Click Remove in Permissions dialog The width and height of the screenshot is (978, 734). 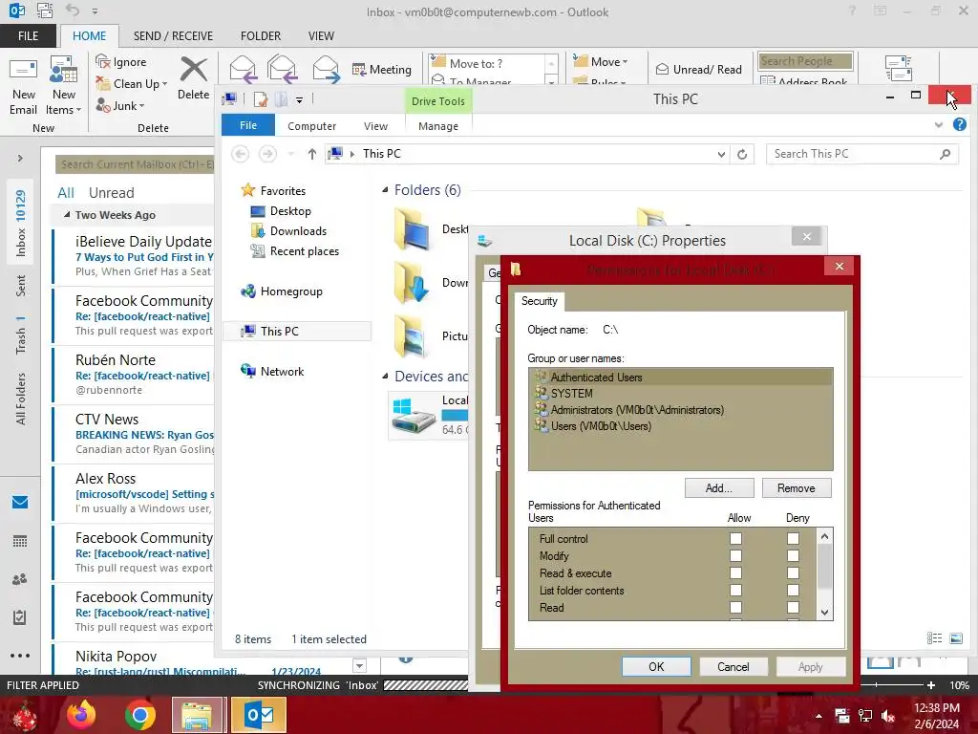click(796, 488)
